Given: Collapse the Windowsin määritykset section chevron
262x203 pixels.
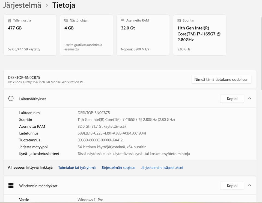Looking at the screenshot, I should pyautogui.click(x=249, y=186).
